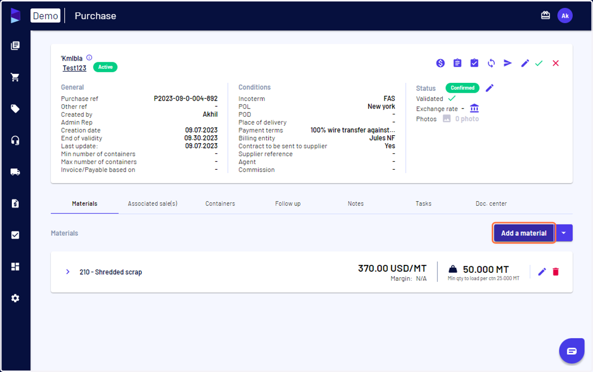Click the send arrow action icon
Viewport: 593px width, 372px height.
point(508,63)
